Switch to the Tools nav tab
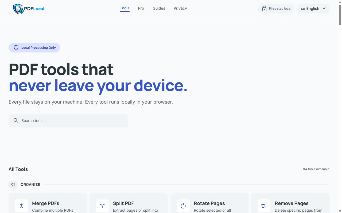This screenshot has height=213, width=342. 125,8
